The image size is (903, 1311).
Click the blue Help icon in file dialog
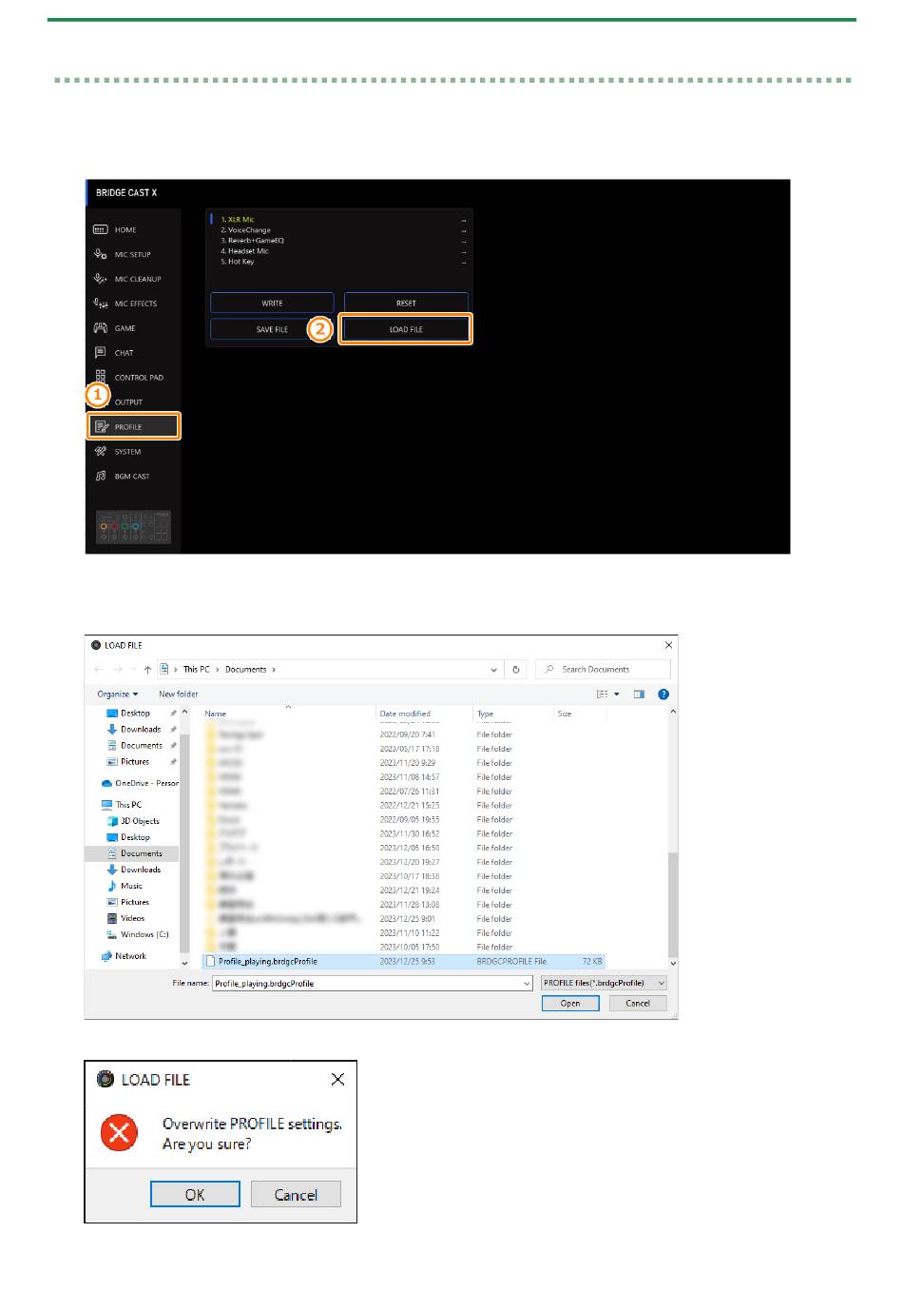point(663,695)
